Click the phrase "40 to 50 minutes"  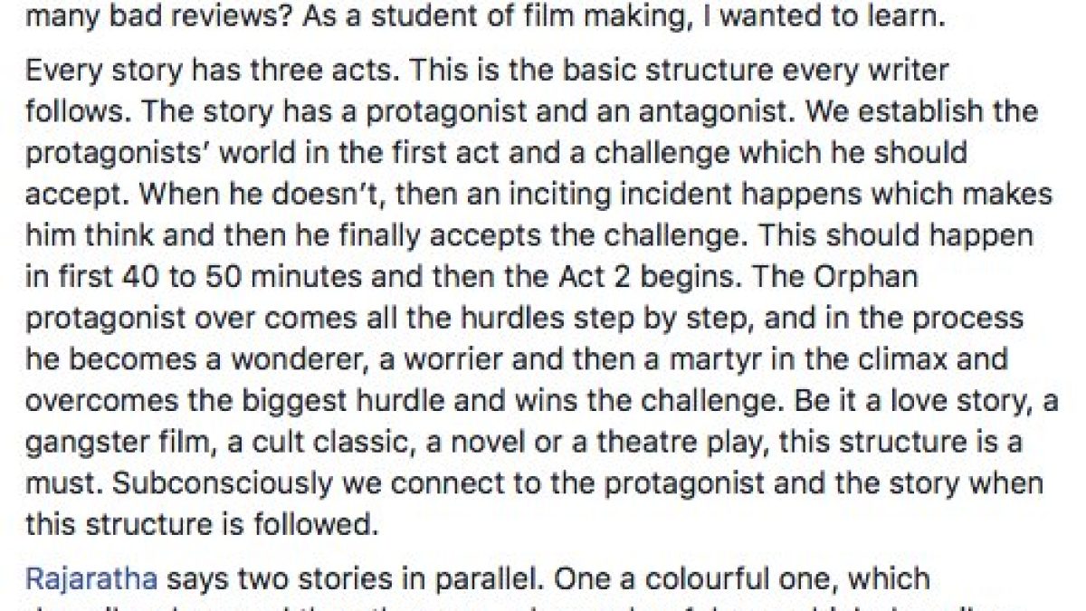coord(193,277)
